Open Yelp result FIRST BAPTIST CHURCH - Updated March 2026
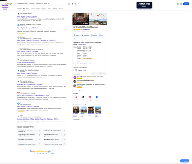The width and height of the screenshot is (192, 164). coord(33,95)
